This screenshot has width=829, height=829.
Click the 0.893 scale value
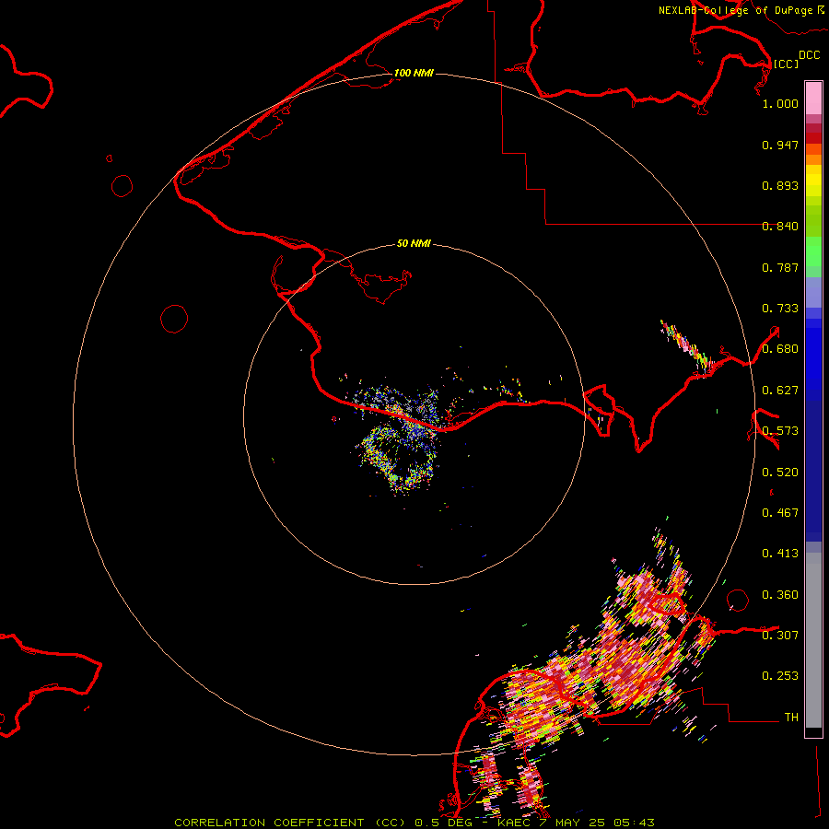[780, 185]
